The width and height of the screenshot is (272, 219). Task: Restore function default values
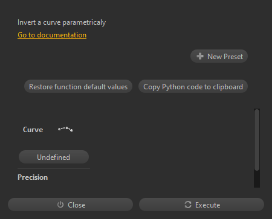click(78, 86)
